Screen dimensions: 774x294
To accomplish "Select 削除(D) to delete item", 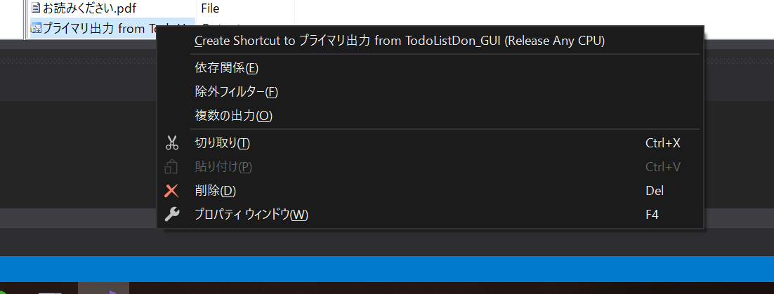I will point(215,191).
